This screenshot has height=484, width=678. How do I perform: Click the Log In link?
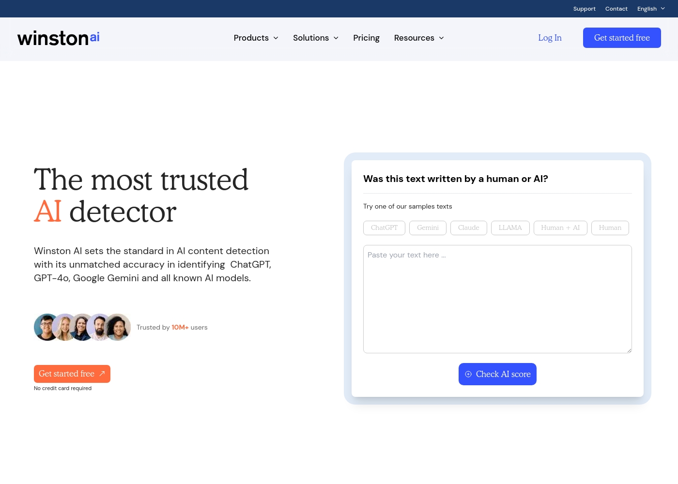tap(550, 38)
